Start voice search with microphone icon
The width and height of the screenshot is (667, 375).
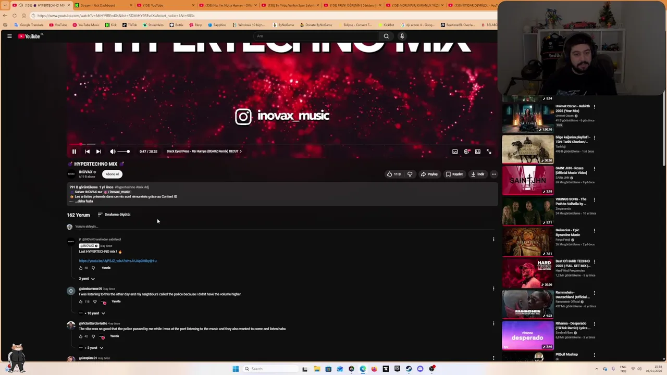402,36
